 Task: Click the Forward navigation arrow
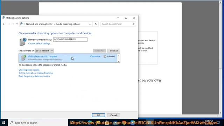(9, 24)
